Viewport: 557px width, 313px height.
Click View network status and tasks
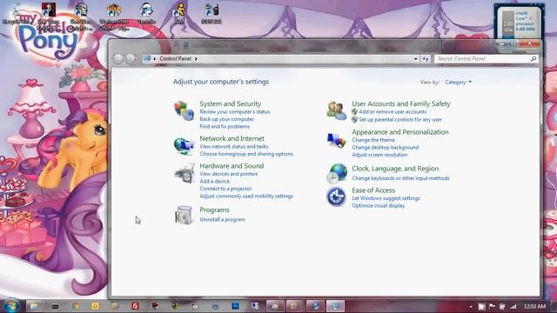pos(234,147)
